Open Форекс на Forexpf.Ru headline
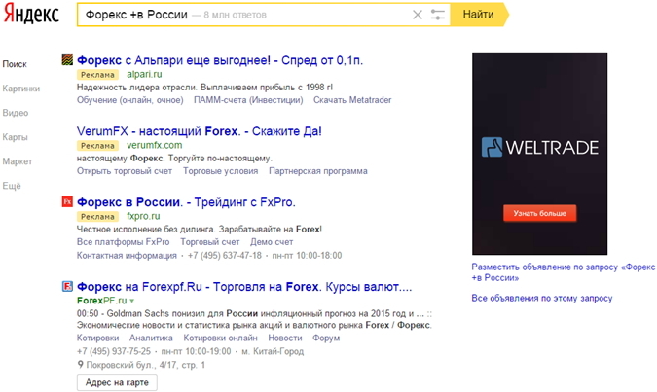The width and height of the screenshot is (657, 392). click(x=244, y=287)
